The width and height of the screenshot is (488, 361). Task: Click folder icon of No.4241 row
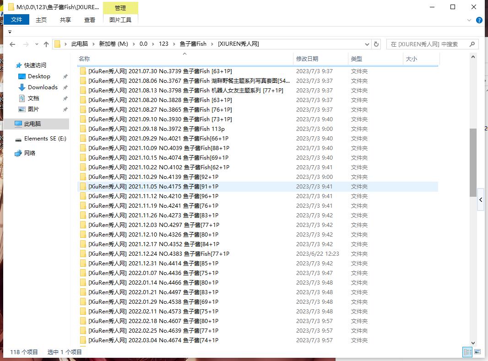tap(83, 205)
